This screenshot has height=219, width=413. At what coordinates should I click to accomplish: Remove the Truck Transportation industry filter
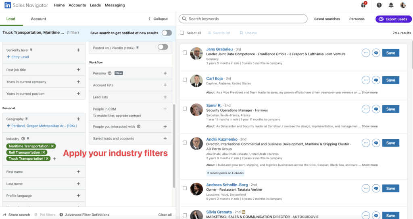click(47, 159)
